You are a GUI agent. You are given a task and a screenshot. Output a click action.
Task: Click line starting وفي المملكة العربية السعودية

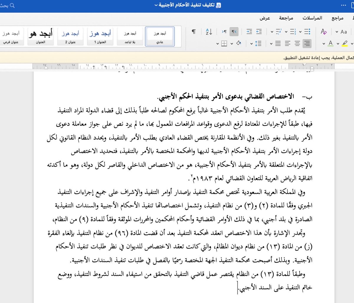pyautogui.click(x=181, y=192)
